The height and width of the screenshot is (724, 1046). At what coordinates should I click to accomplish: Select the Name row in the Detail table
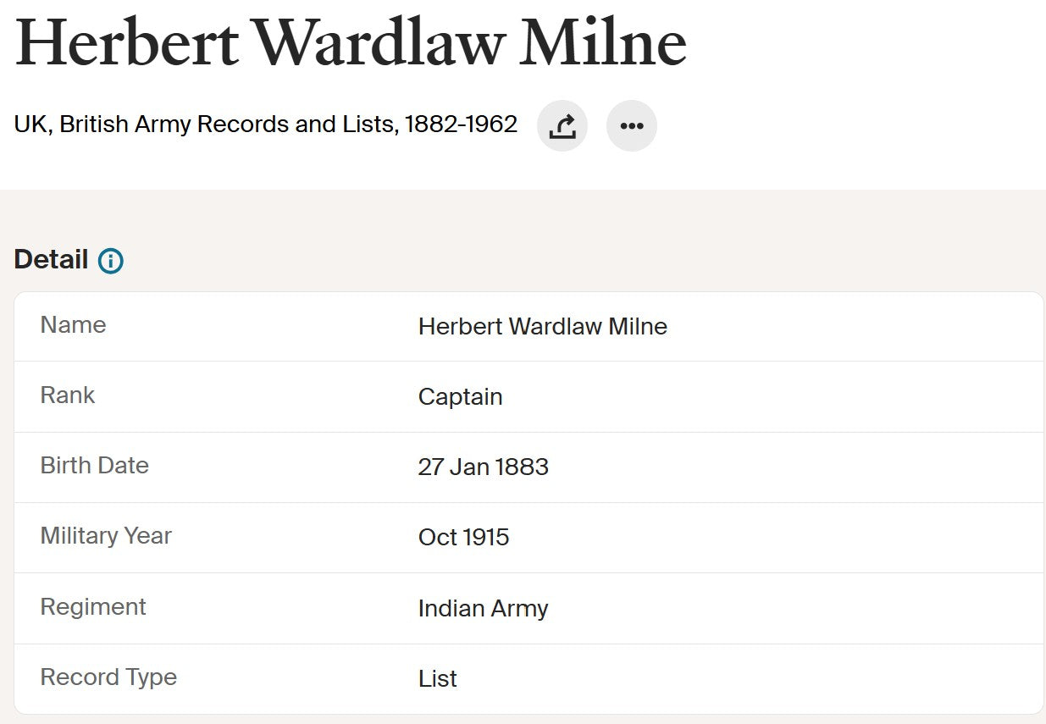point(523,327)
